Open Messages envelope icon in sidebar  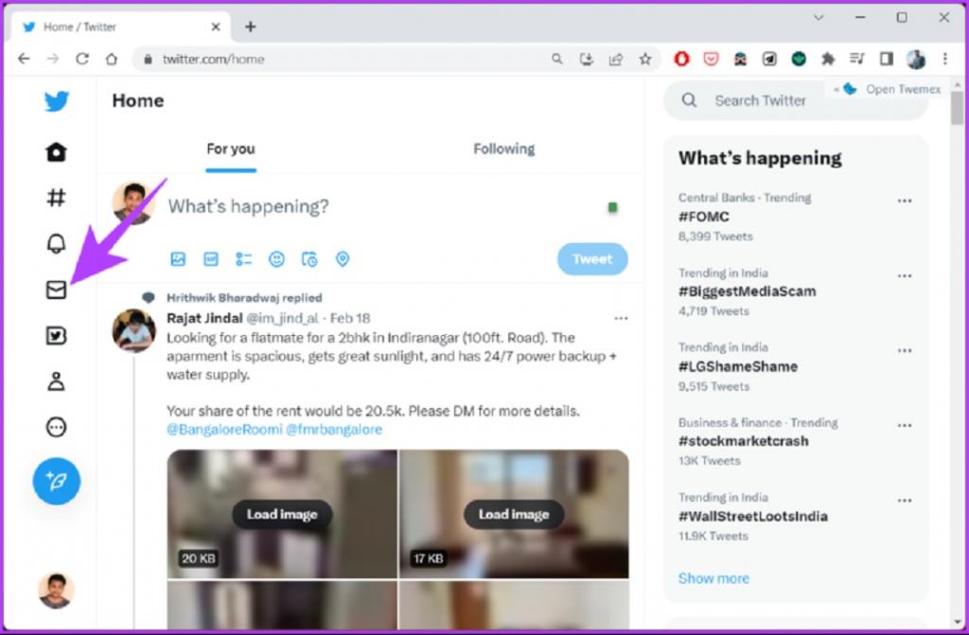pyautogui.click(x=56, y=290)
